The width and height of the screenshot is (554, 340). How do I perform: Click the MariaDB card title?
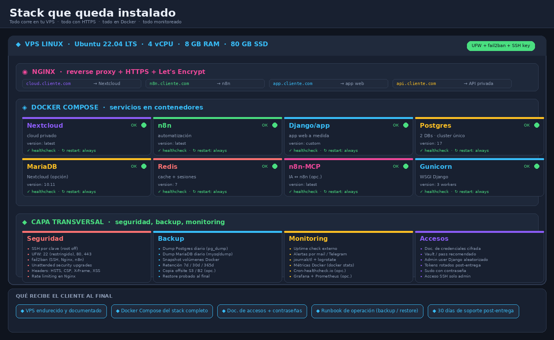(42, 167)
